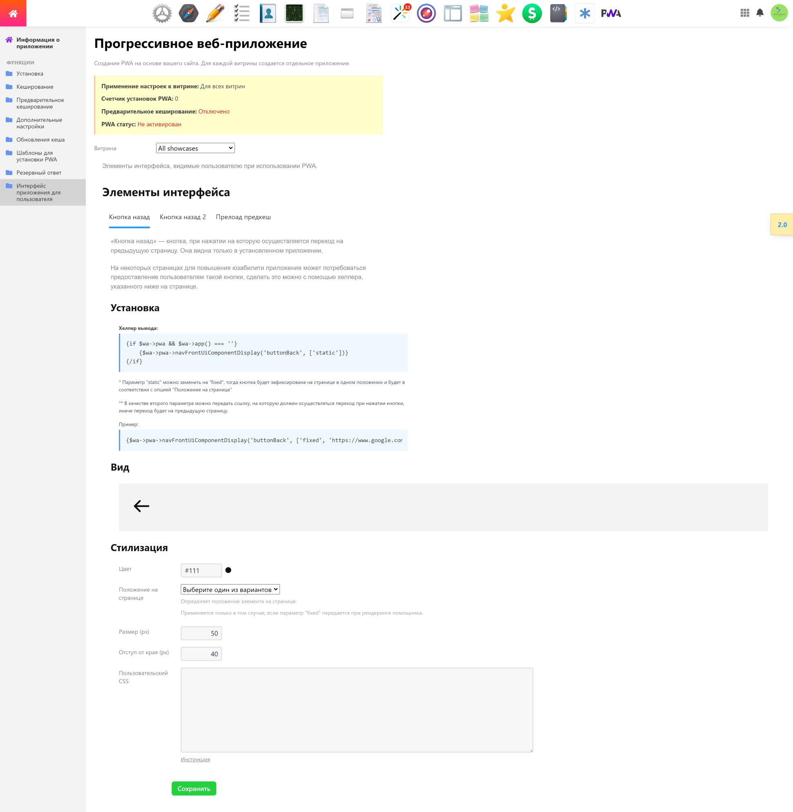Switch to the Прелоад предкеш tab
This screenshot has width=793, height=812.
[x=243, y=217]
